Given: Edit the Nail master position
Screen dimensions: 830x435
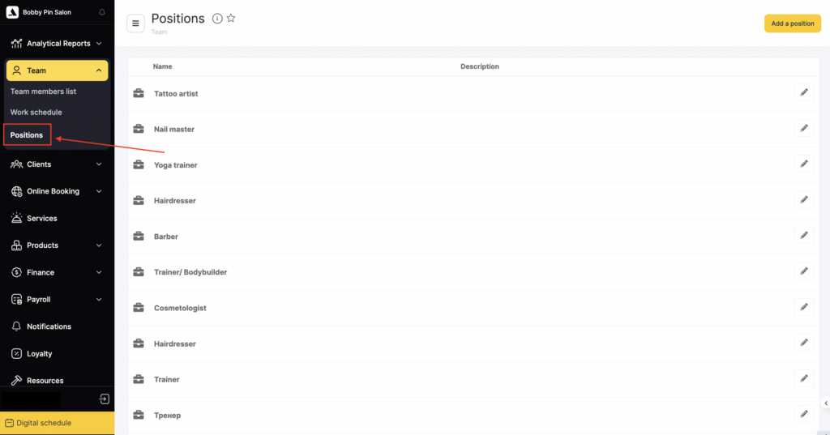Looking at the screenshot, I should coord(804,128).
